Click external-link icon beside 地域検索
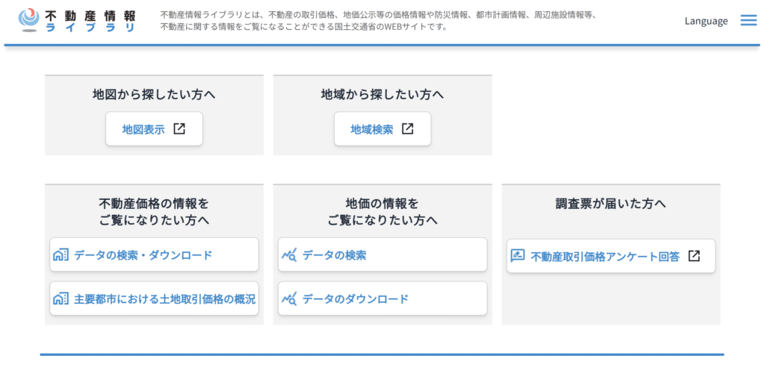This screenshot has height=365, width=765. [x=407, y=128]
